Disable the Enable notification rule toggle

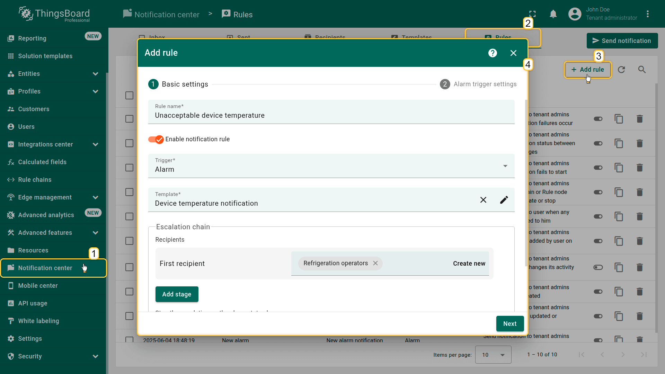click(x=156, y=139)
